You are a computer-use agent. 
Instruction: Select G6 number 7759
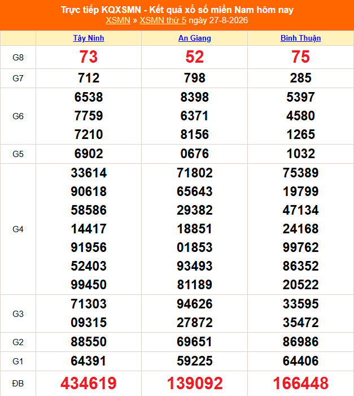coord(89,116)
